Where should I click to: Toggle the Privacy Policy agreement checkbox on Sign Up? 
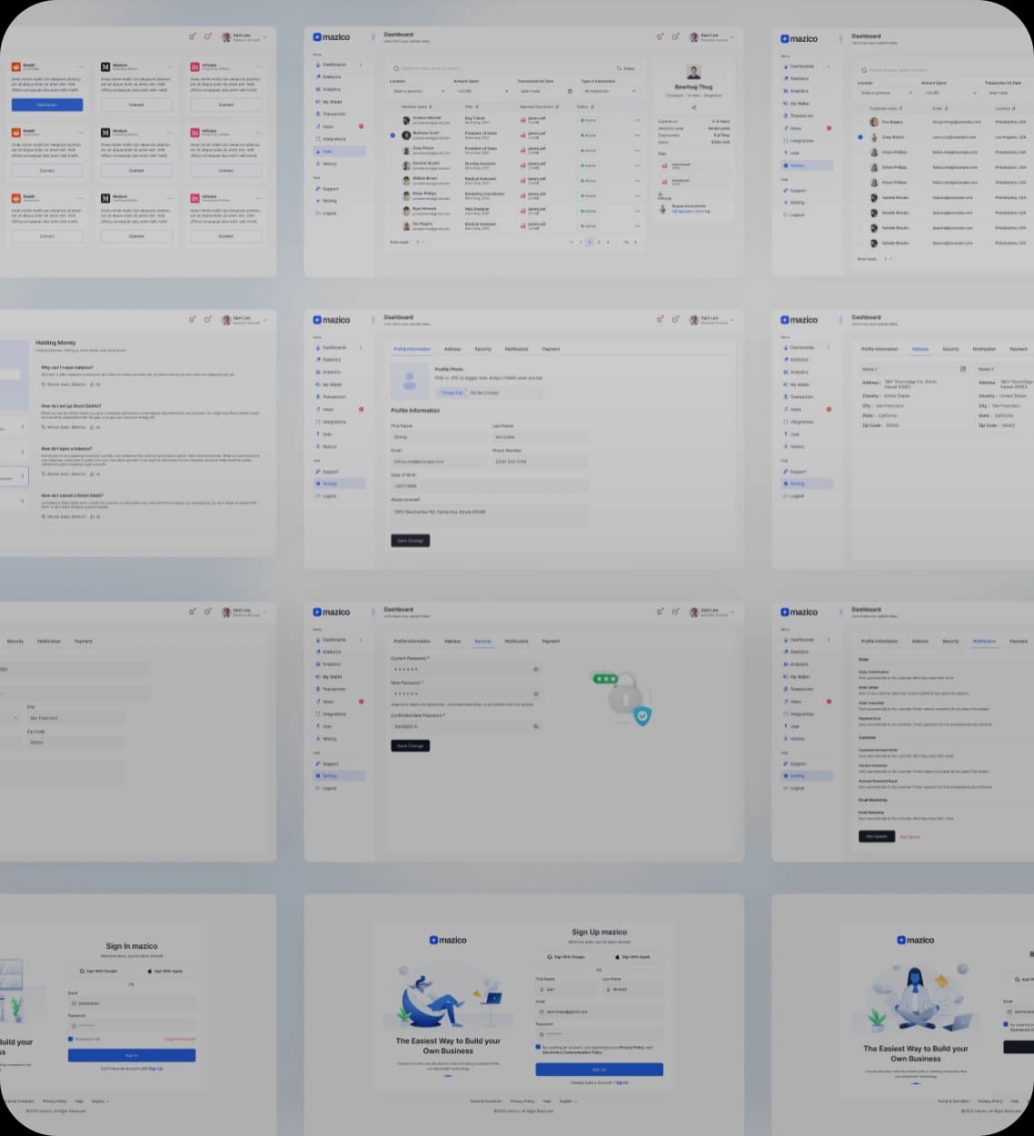tap(538, 1047)
